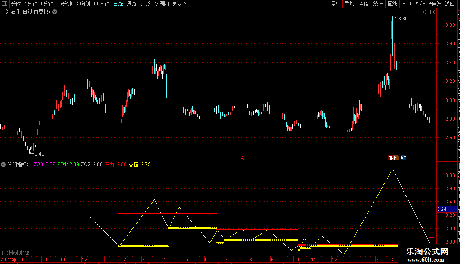The width and height of the screenshot is (460, 264).
Task: Click the 上海石化(日线.前复权) chart title
Action: pyautogui.click(x=26, y=12)
